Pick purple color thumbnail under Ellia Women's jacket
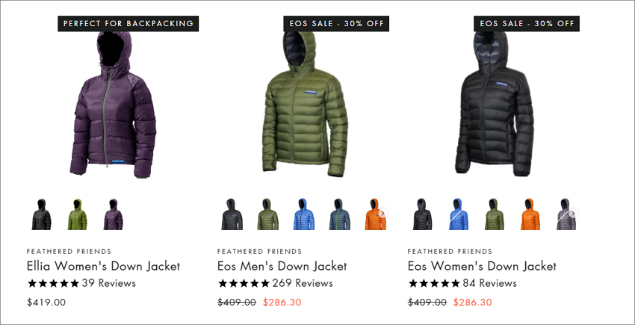The width and height of the screenshot is (635, 325). (113, 214)
